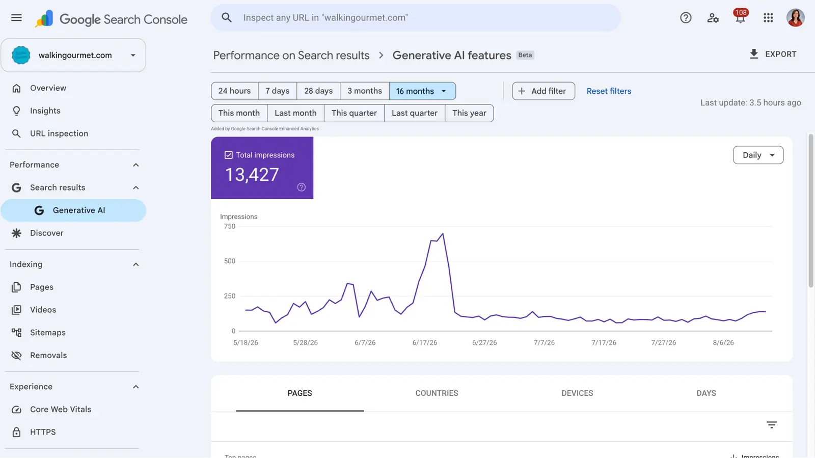This screenshot has height=458, width=815.
Task: Click the Total impressions help icon
Action: (x=302, y=187)
